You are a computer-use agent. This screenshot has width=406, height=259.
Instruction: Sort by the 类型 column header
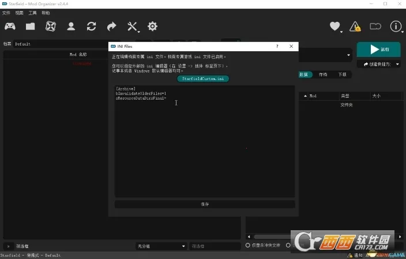[355, 96]
